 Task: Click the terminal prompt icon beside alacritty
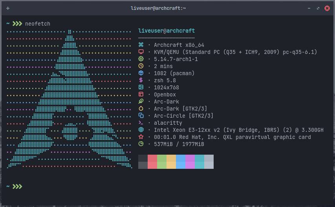(141, 123)
